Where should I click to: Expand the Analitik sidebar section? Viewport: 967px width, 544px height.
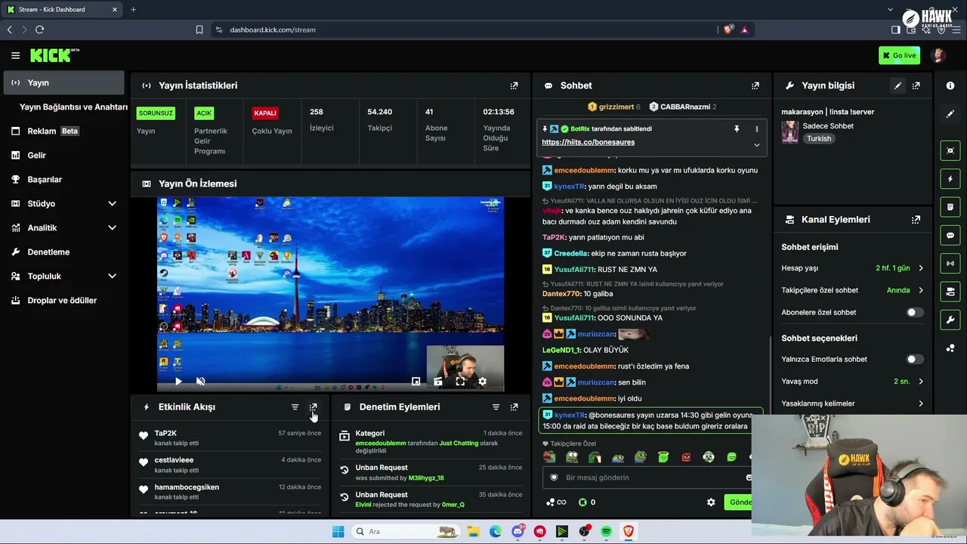tap(112, 227)
